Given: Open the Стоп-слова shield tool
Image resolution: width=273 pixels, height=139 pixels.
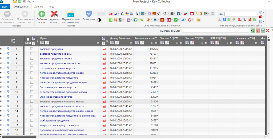Looking at the screenshot, I should click(x=89, y=14).
